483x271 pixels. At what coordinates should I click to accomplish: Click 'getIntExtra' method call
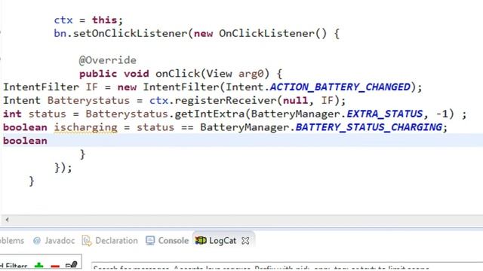pos(210,114)
